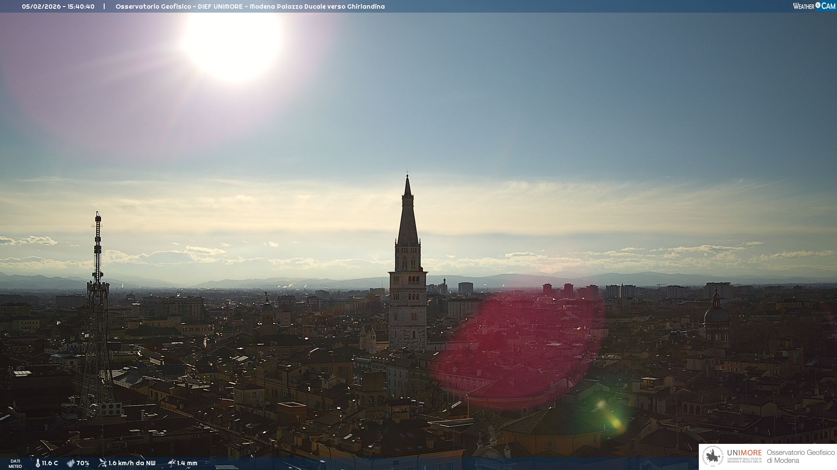Click the Osservatorio Geofisico - DIEF UNIMORE title

click(x=250, y=7)
